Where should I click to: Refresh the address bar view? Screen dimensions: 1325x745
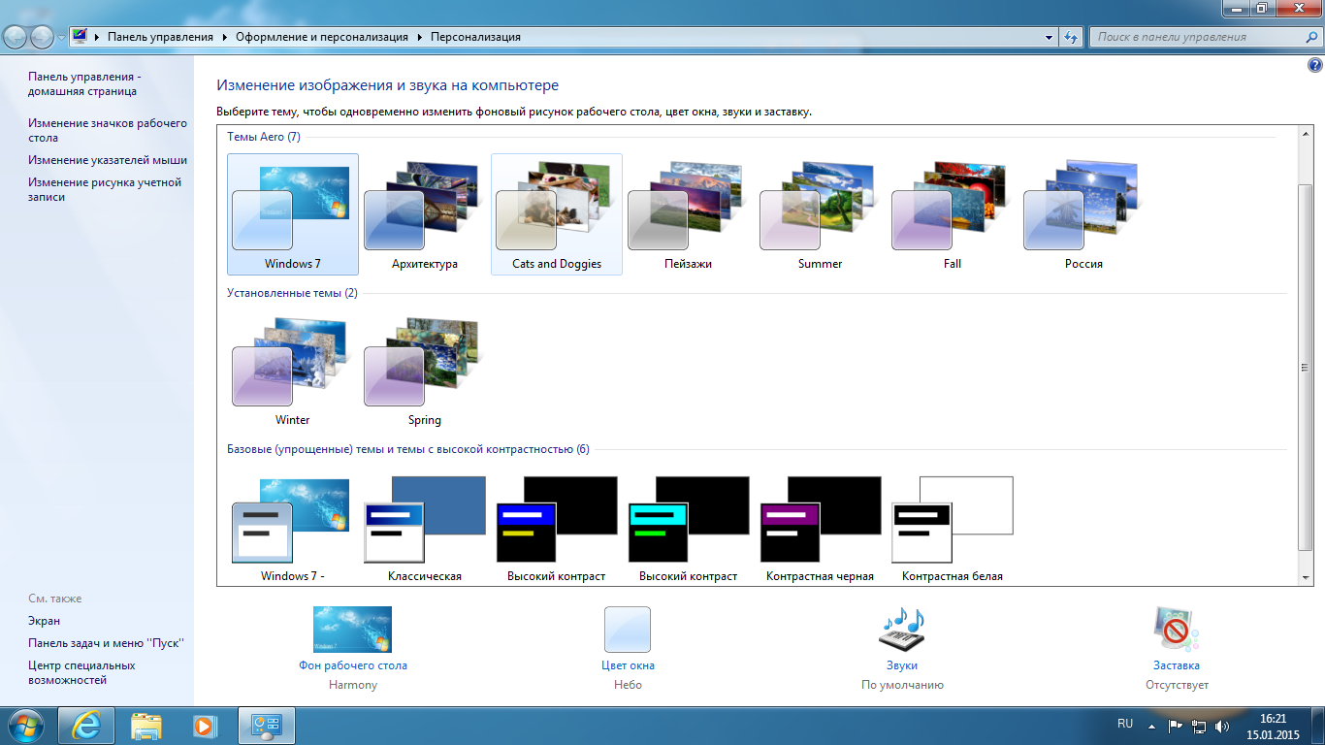tap(1071, 37)
